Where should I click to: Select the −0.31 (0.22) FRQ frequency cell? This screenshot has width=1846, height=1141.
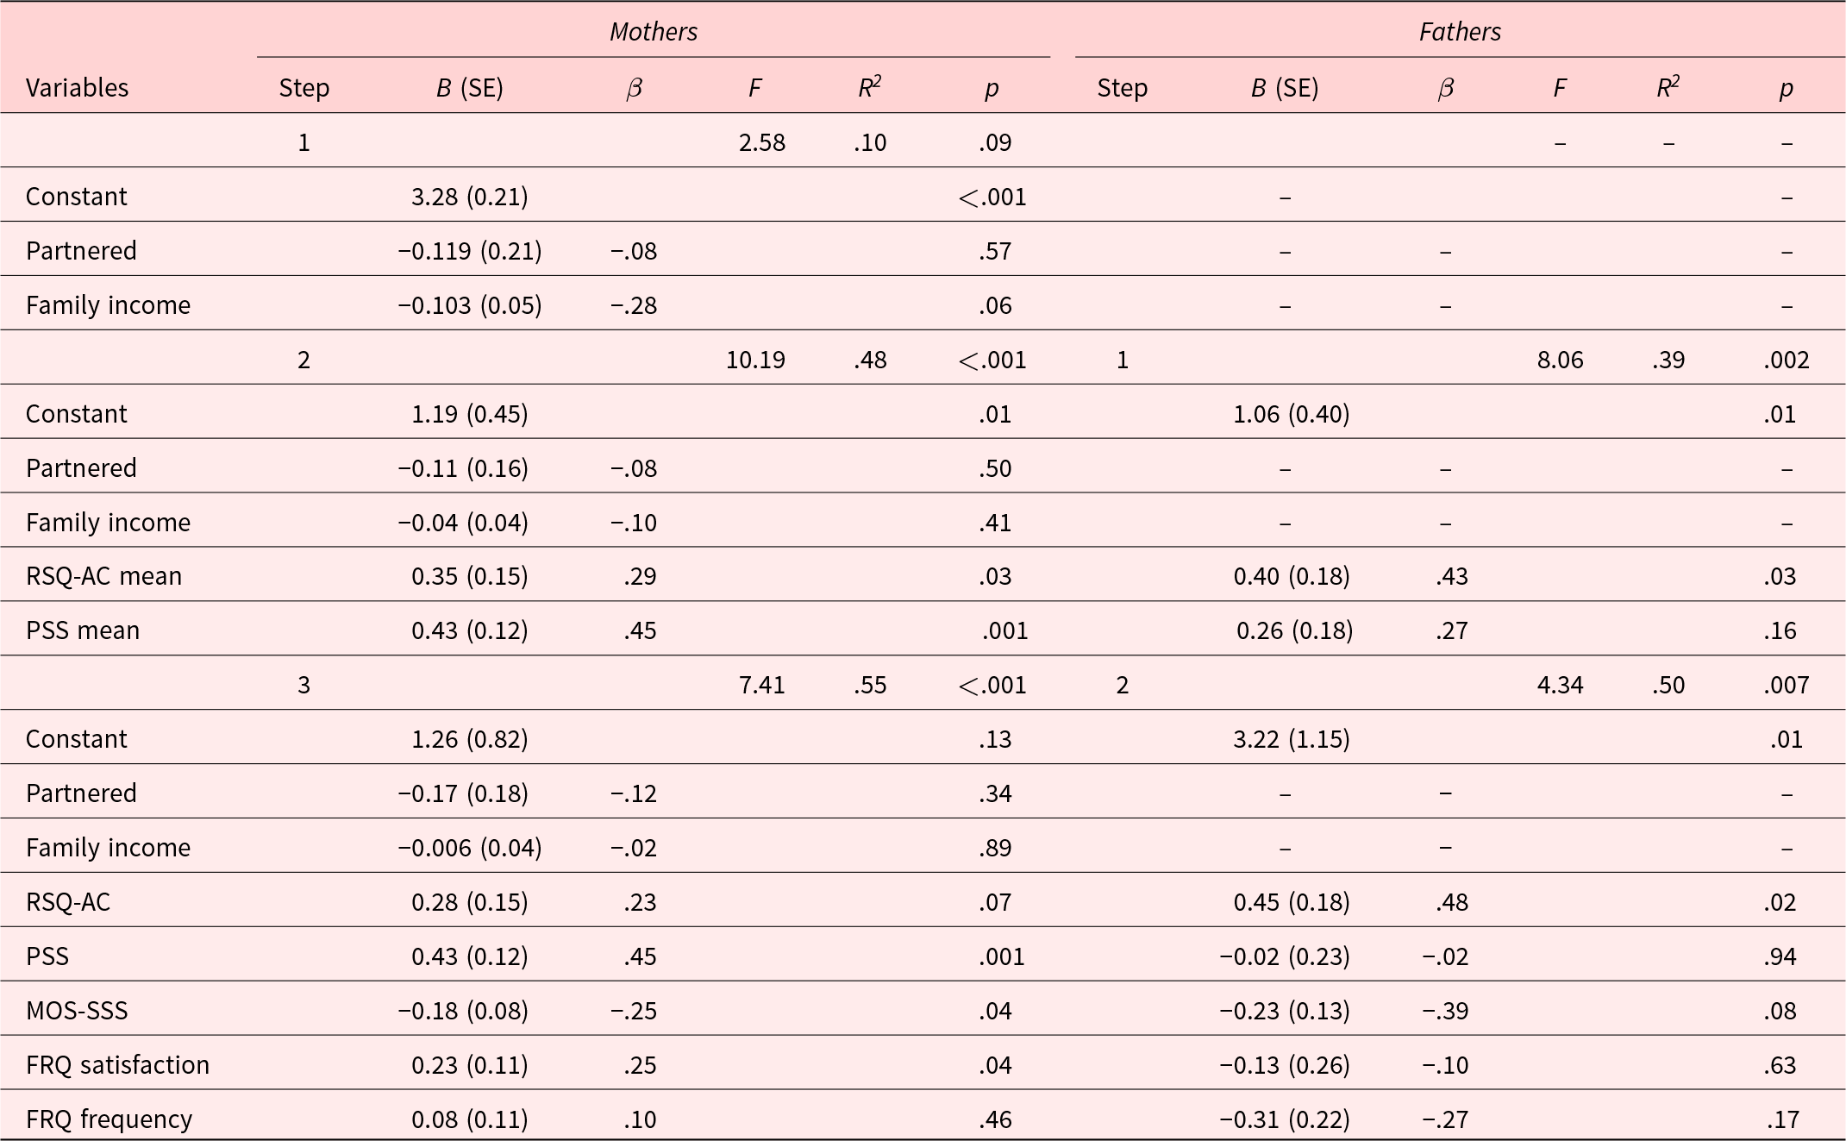pyautogui.click(x=1285, y=1119)
